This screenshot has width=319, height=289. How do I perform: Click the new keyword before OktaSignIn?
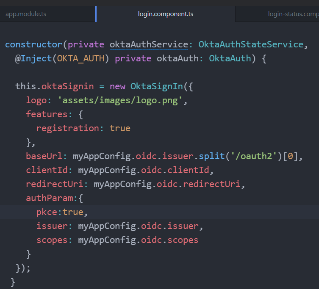pyautogui.click(x=118, y=86)
